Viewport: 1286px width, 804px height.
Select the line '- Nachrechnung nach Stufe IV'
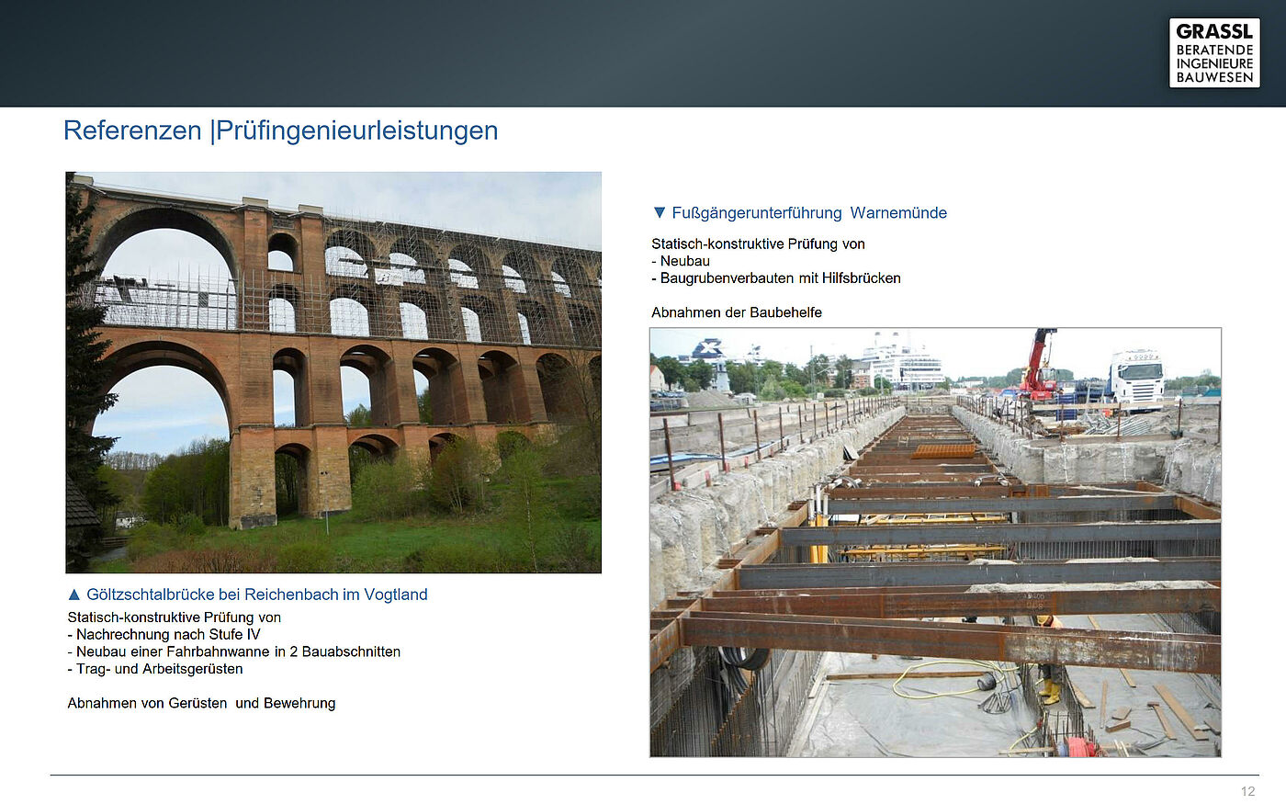point(164,635)
